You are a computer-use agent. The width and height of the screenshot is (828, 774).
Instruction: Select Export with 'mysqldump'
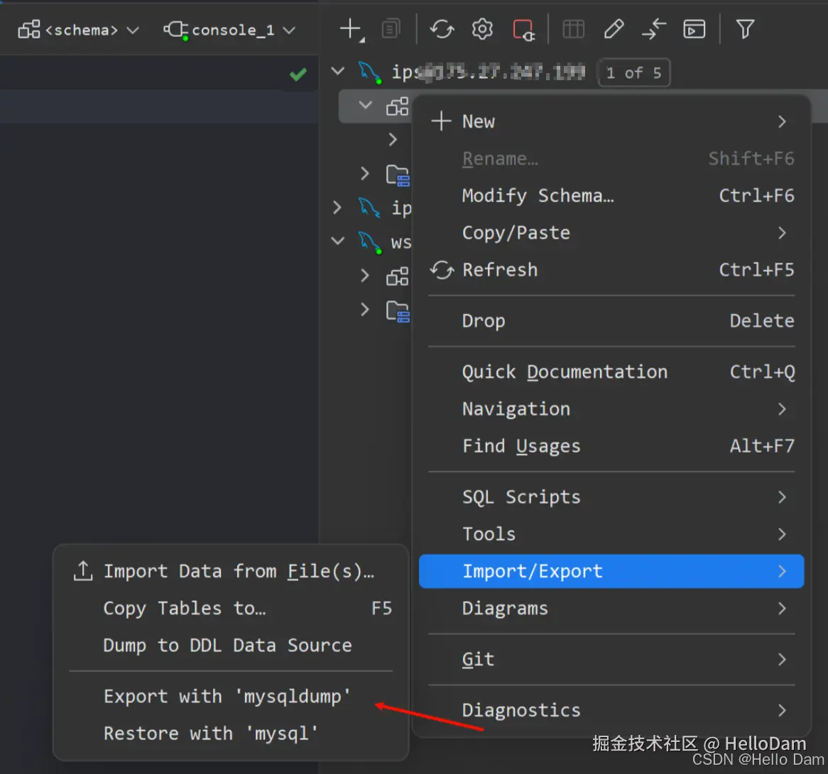pyautogui.click(x=231, y=697)
